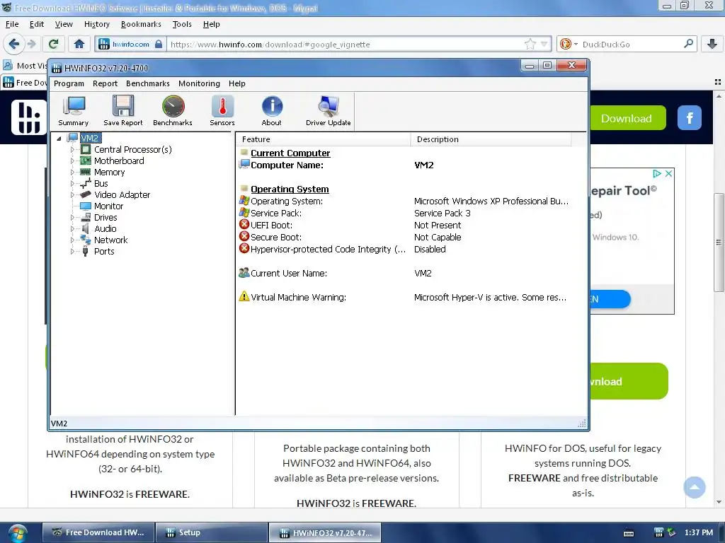This screenshot has width=725, height=543.
Task: Expand the Network tree arrow
Action: tap(72, 240)
